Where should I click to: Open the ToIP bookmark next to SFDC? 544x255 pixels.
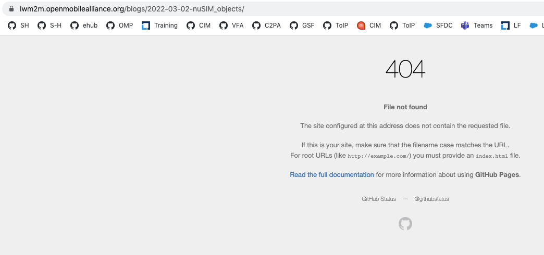pyautogui.click(x=402, y=25)
